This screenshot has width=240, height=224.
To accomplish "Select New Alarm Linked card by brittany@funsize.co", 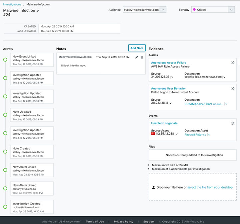I will click(x=32, y=188).
